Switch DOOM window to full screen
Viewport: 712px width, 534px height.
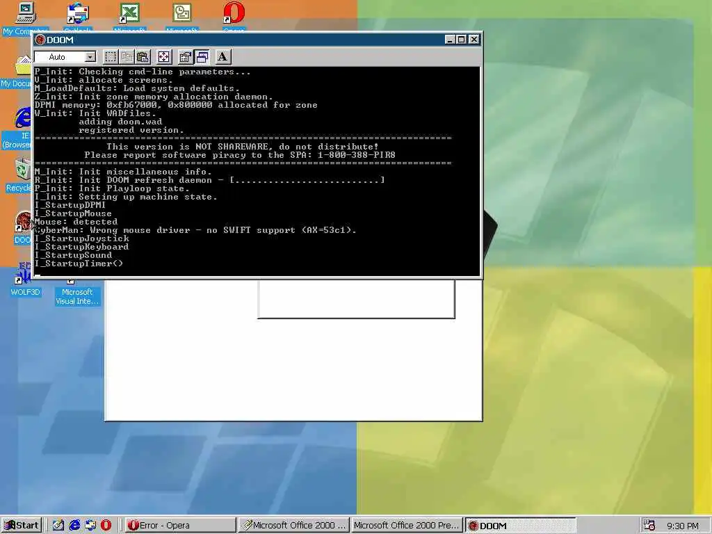tap(164, 57)
